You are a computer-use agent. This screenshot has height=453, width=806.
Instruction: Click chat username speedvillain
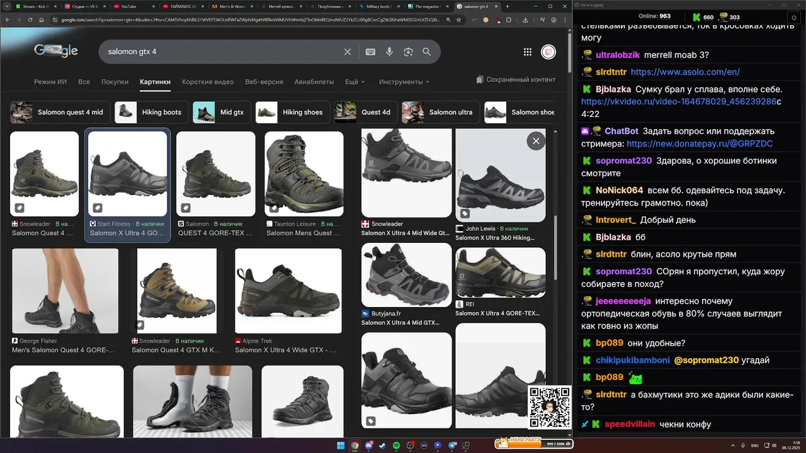click(x=630, y=424)
